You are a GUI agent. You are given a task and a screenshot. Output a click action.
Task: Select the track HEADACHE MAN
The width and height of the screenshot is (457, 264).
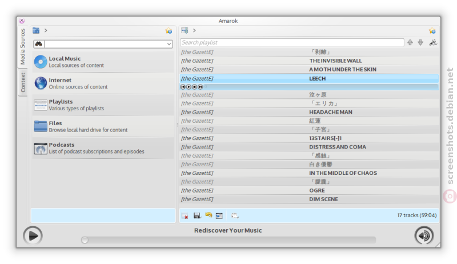click(309, 112)
